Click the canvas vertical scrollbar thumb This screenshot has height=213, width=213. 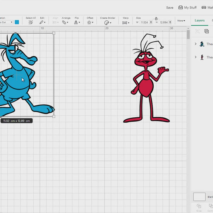(x=188, y=34)
